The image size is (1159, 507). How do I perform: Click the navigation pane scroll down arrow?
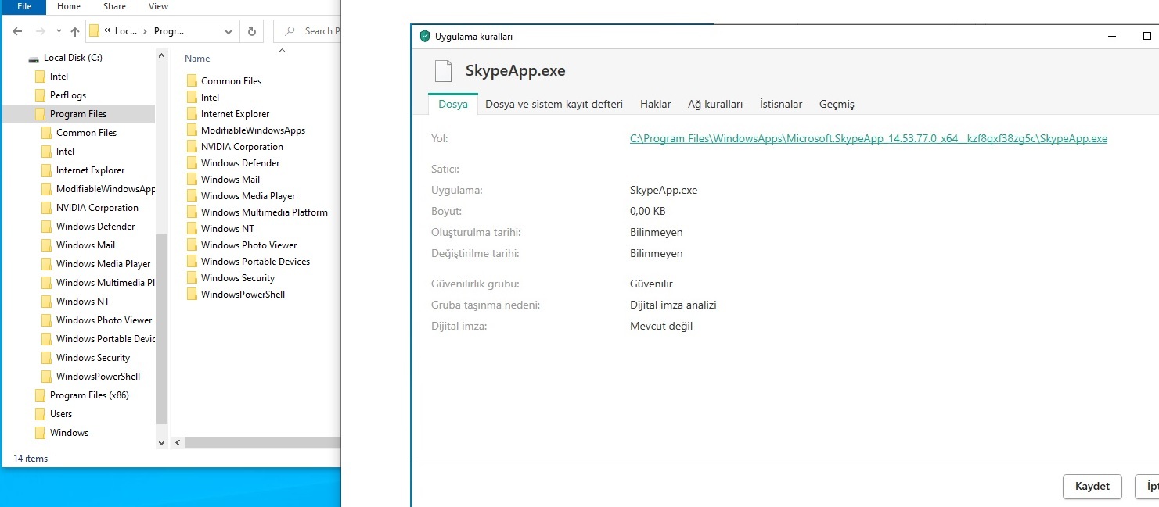(x=162, y=443)
